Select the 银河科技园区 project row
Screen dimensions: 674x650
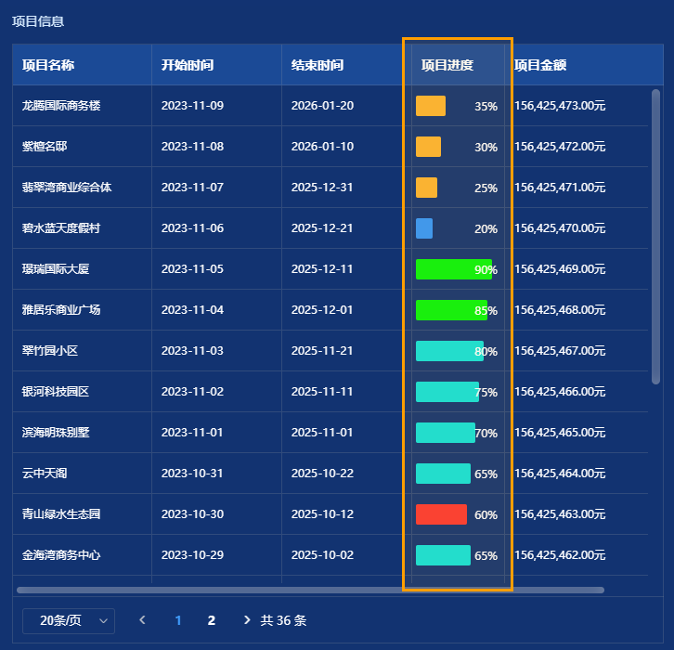point(56,392)
